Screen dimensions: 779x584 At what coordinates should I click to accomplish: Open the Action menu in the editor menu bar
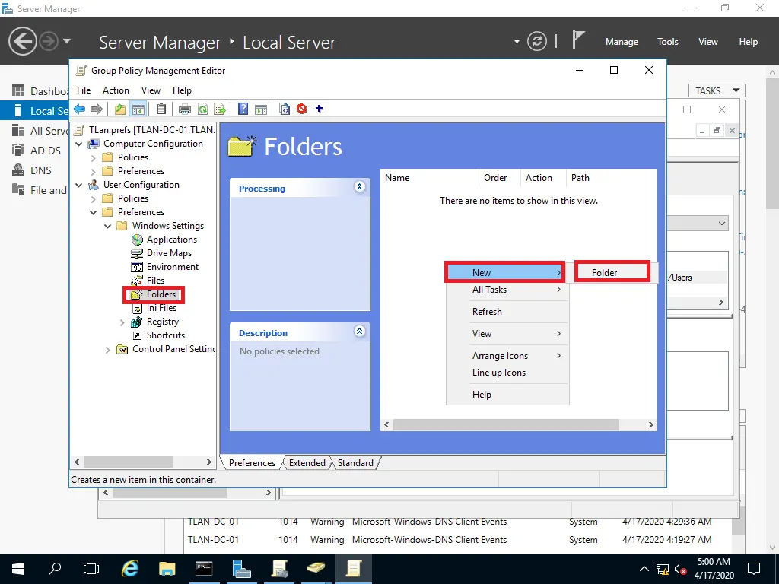tap(116, 90)
